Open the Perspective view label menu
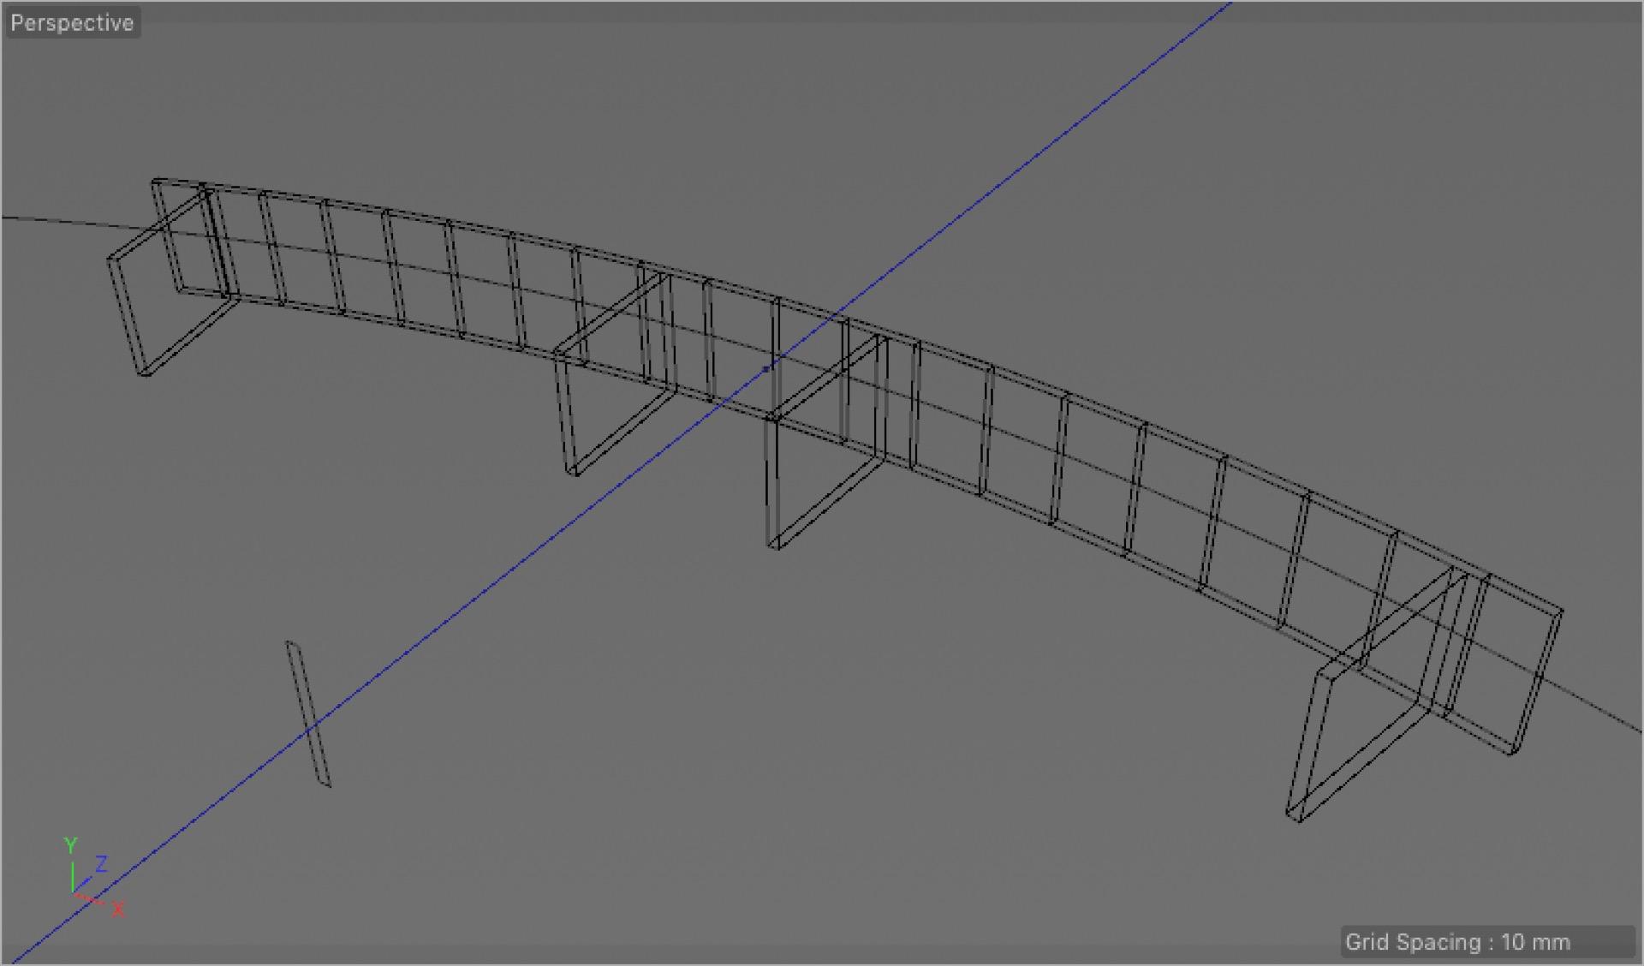This screenshot has height=966, width=1644. pyautogui.click(x=72, y=23)
